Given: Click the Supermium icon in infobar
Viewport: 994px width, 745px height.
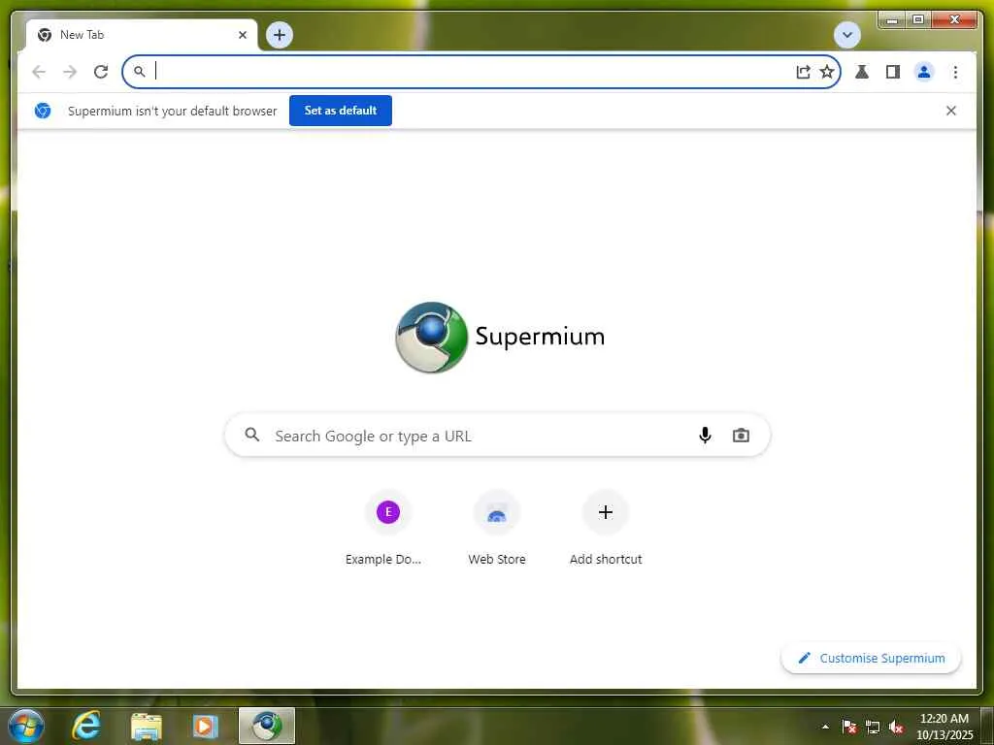Looking at the screenshot, I should coord(43,111).
